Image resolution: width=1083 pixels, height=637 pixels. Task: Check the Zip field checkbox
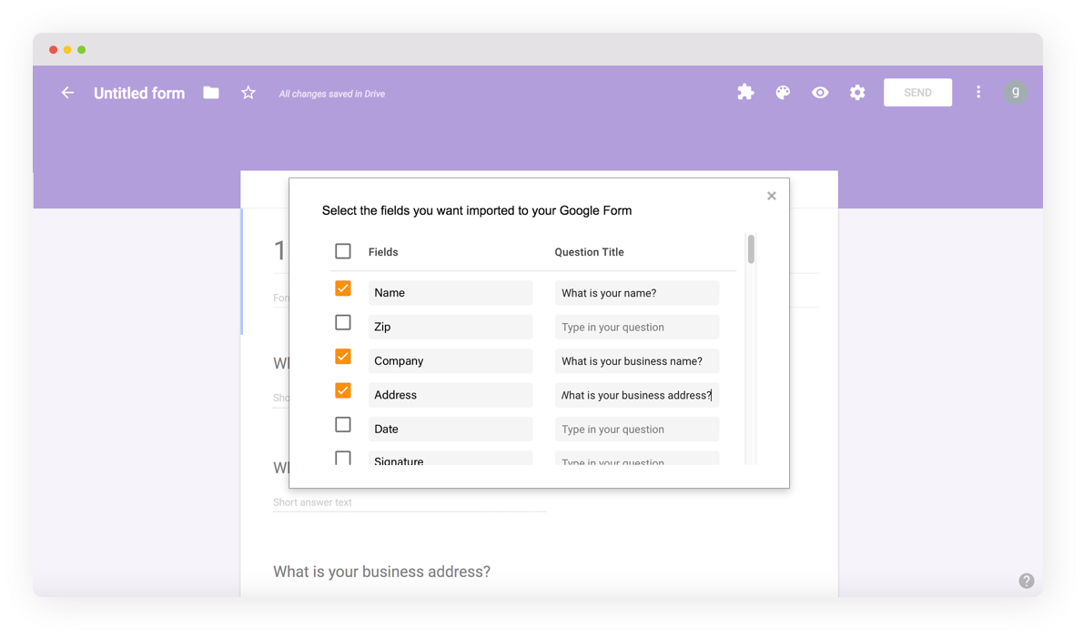(343, 322)
